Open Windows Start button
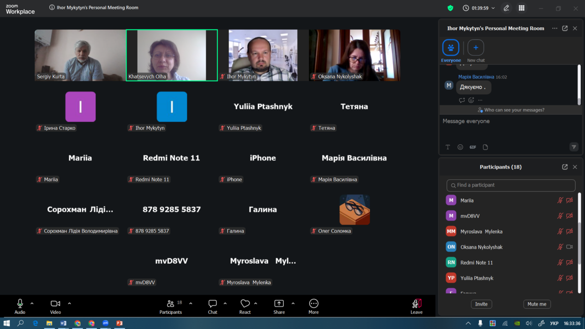The width and height of the screenshot is (585, 329). tap(7, 323)
